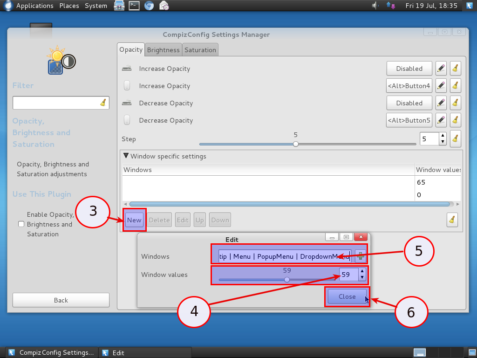Open the System menu
This screenshot has height=358, width=477.
coord(96,6)
